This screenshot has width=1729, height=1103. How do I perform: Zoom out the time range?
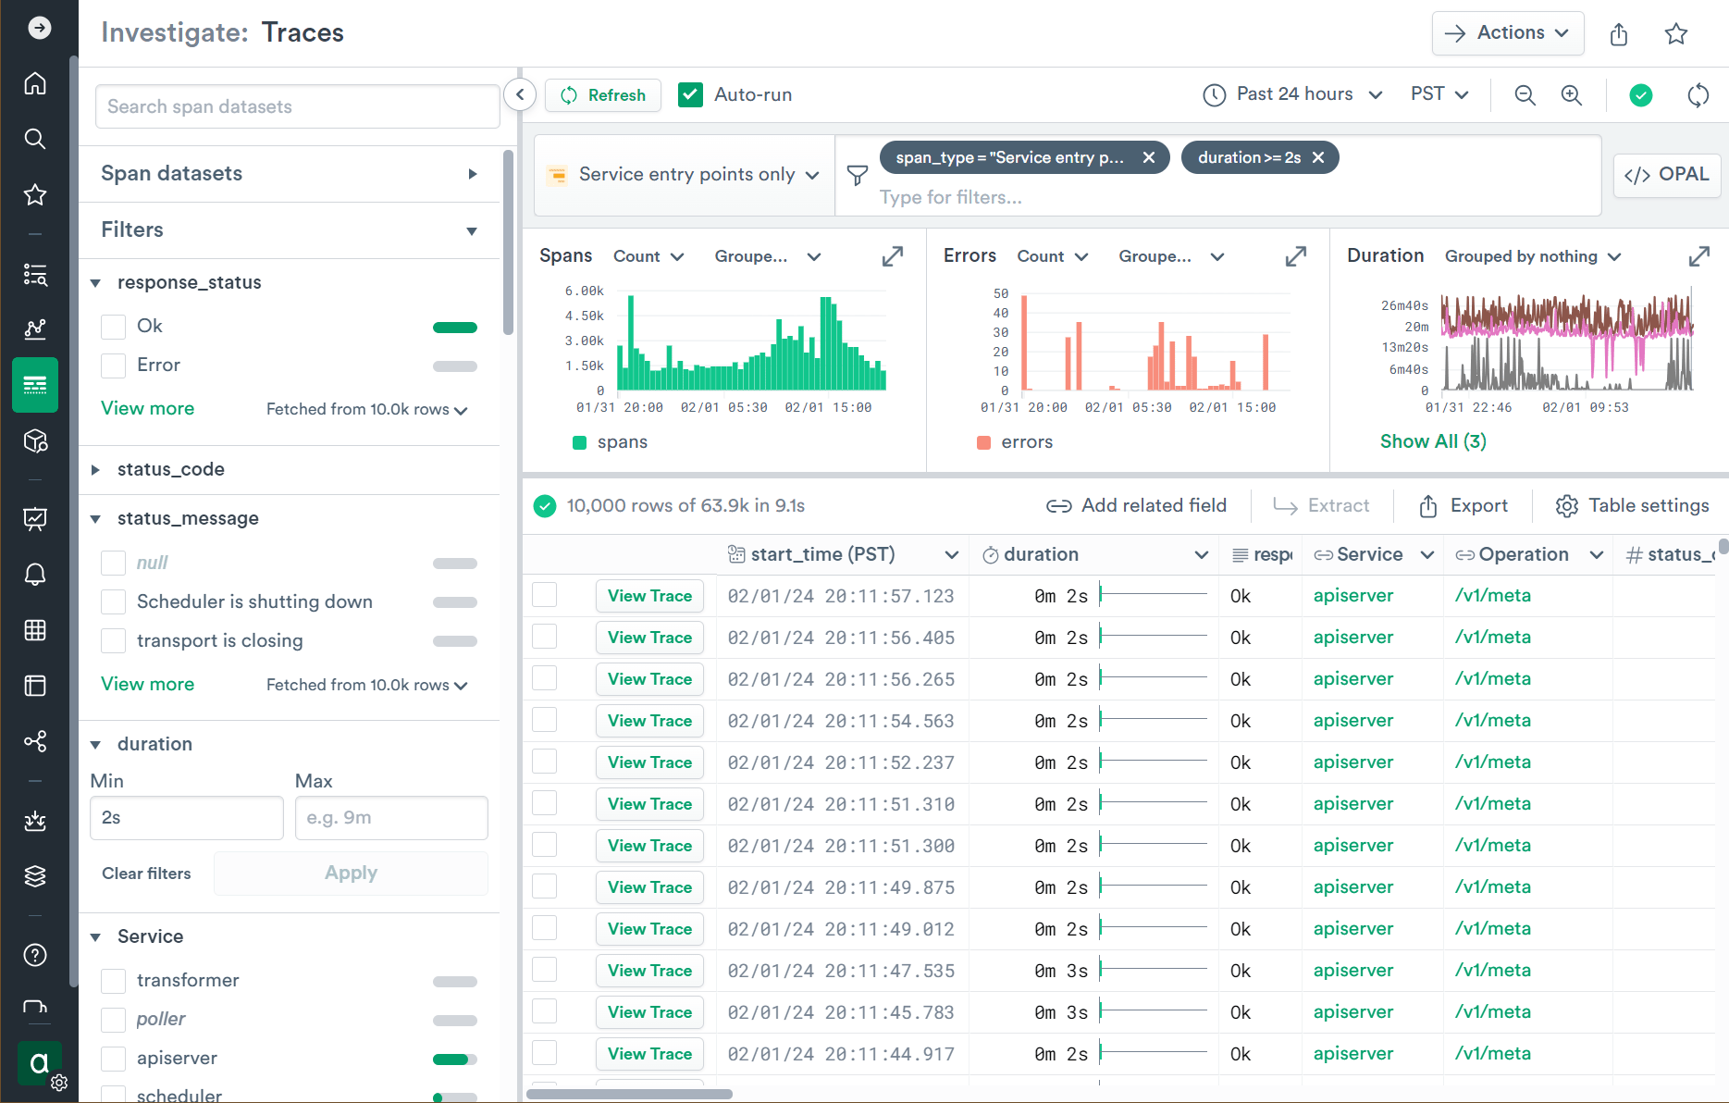[x=1525, y=94]
